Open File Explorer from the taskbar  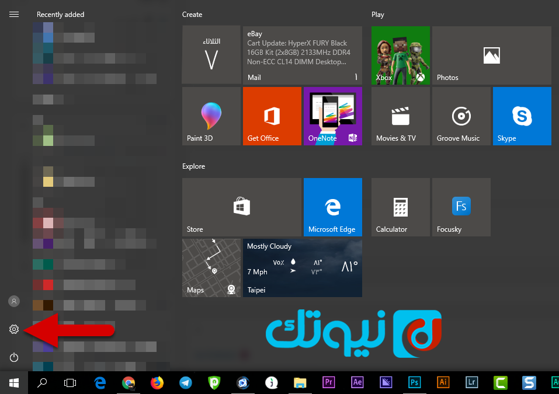click(300, 383)
